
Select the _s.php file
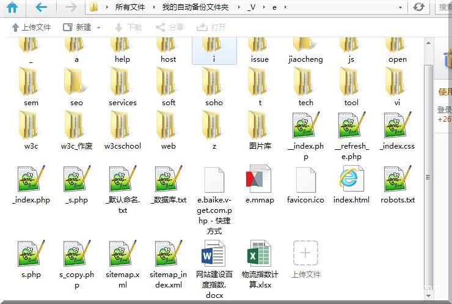tap(76, 185)
